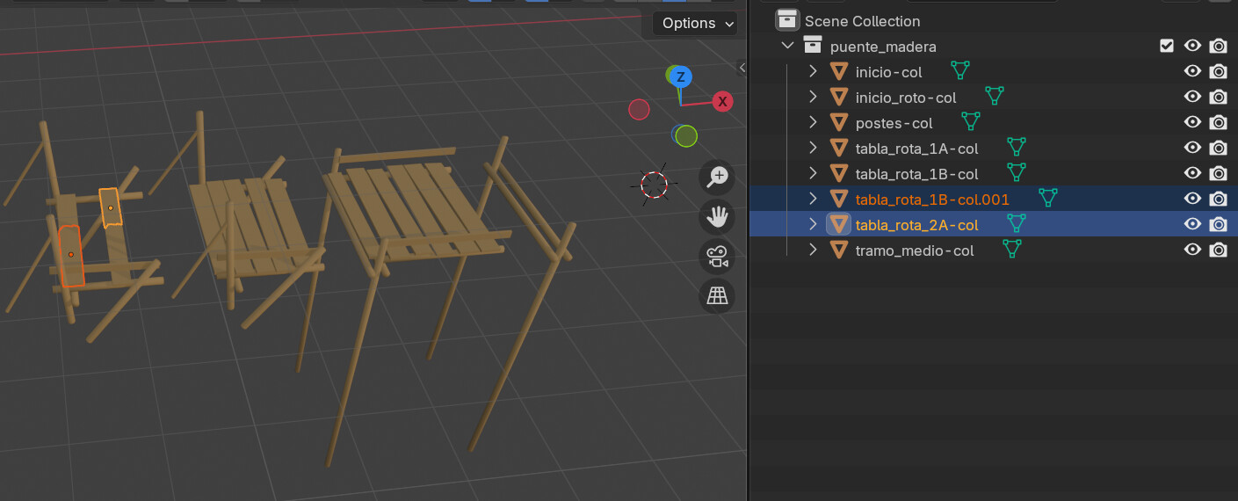Click the object icon of inicio_roto-col

(839, 98)
